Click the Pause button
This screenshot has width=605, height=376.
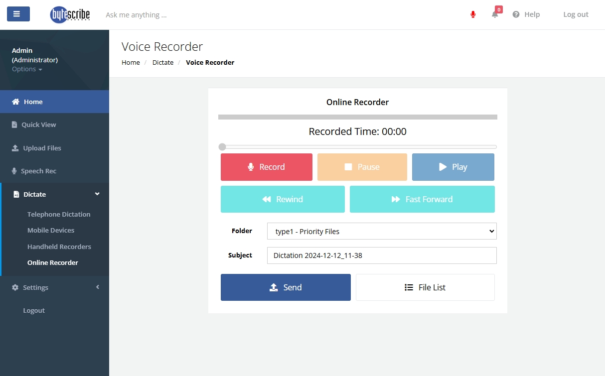[x=362, y=167]
